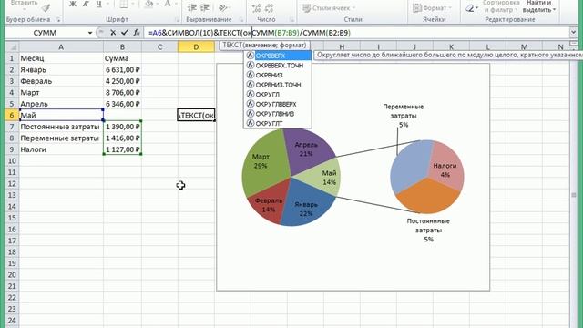The height and width of the screenshot is (328, 583).
Task: Select ОКРУГЛ in the autocomplete list
Action: pos(278,95)
